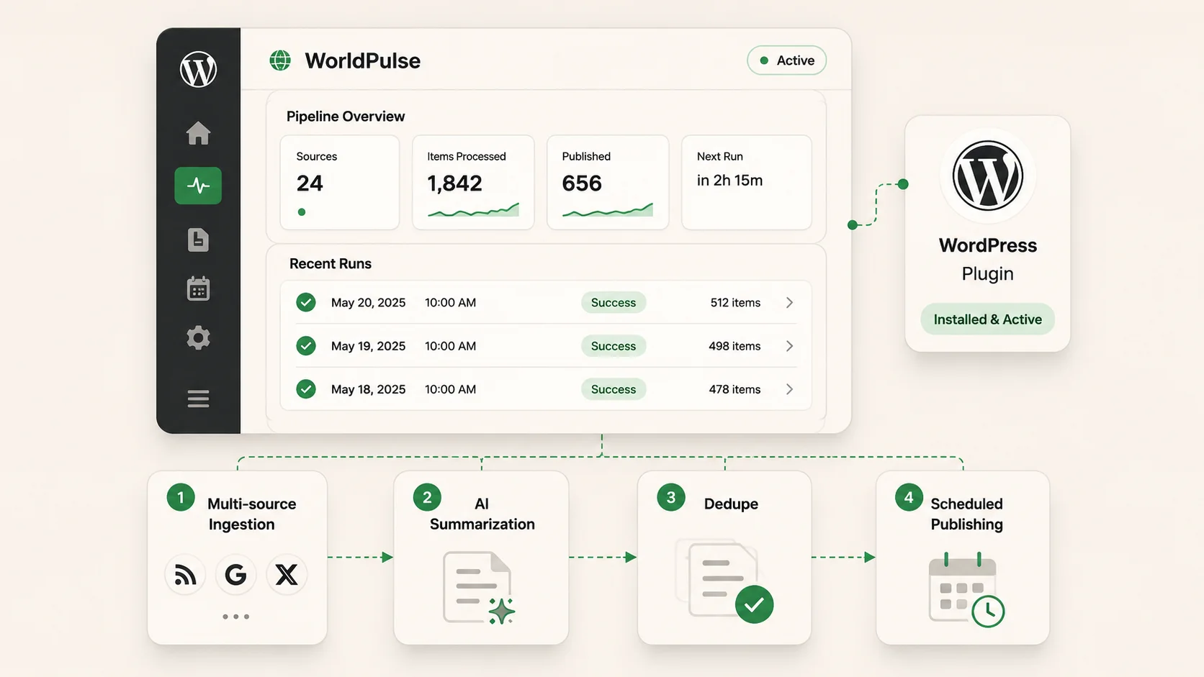Select the pulse activity sidebar icon
This screenshot has height=677, width=1204.
pos(198,186)
